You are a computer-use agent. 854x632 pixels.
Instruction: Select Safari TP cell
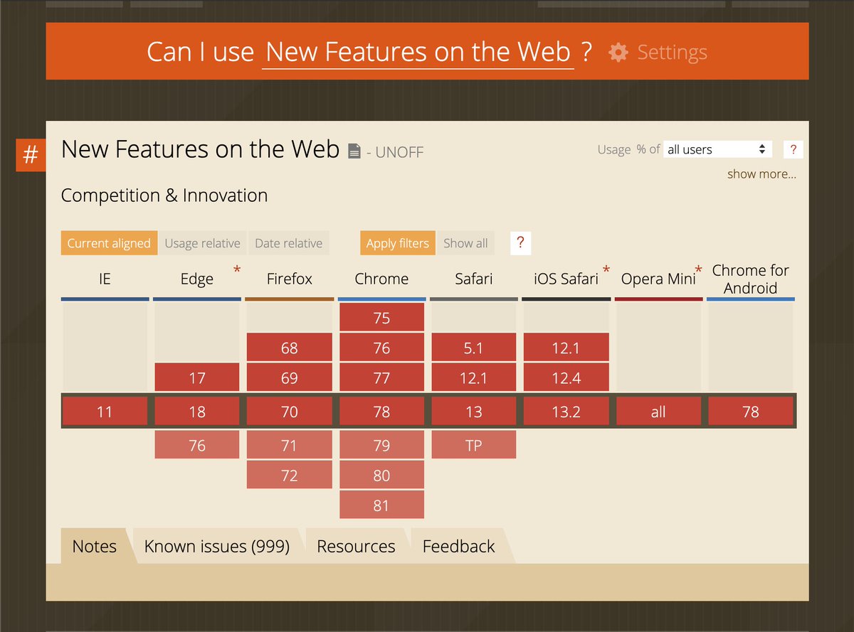pyautogui.click(x=474, y=446)
